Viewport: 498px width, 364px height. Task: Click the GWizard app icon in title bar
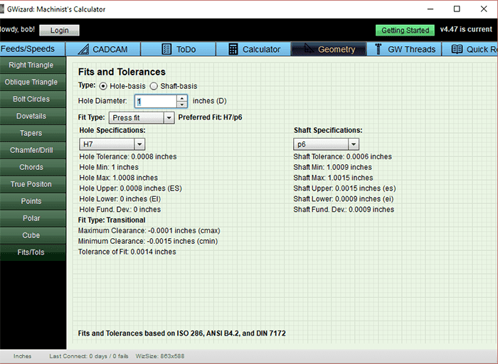[x=1, y=9]
